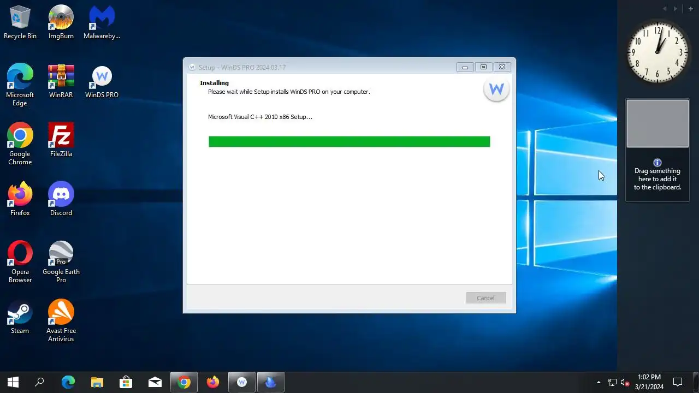The width and height of the screenshot is (699, 393).
Task: Open the taskbar clock showing 1:02 PM
Action: click(x=649, y=382)
